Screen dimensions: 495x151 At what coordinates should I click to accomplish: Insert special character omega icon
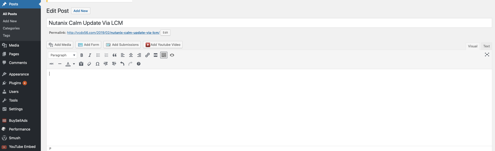click(98, 64)
